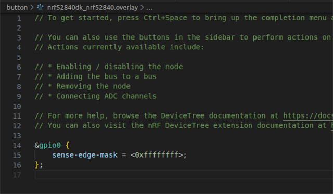
Task: Click the opening brace after gpio0
Action: point(68,145)
